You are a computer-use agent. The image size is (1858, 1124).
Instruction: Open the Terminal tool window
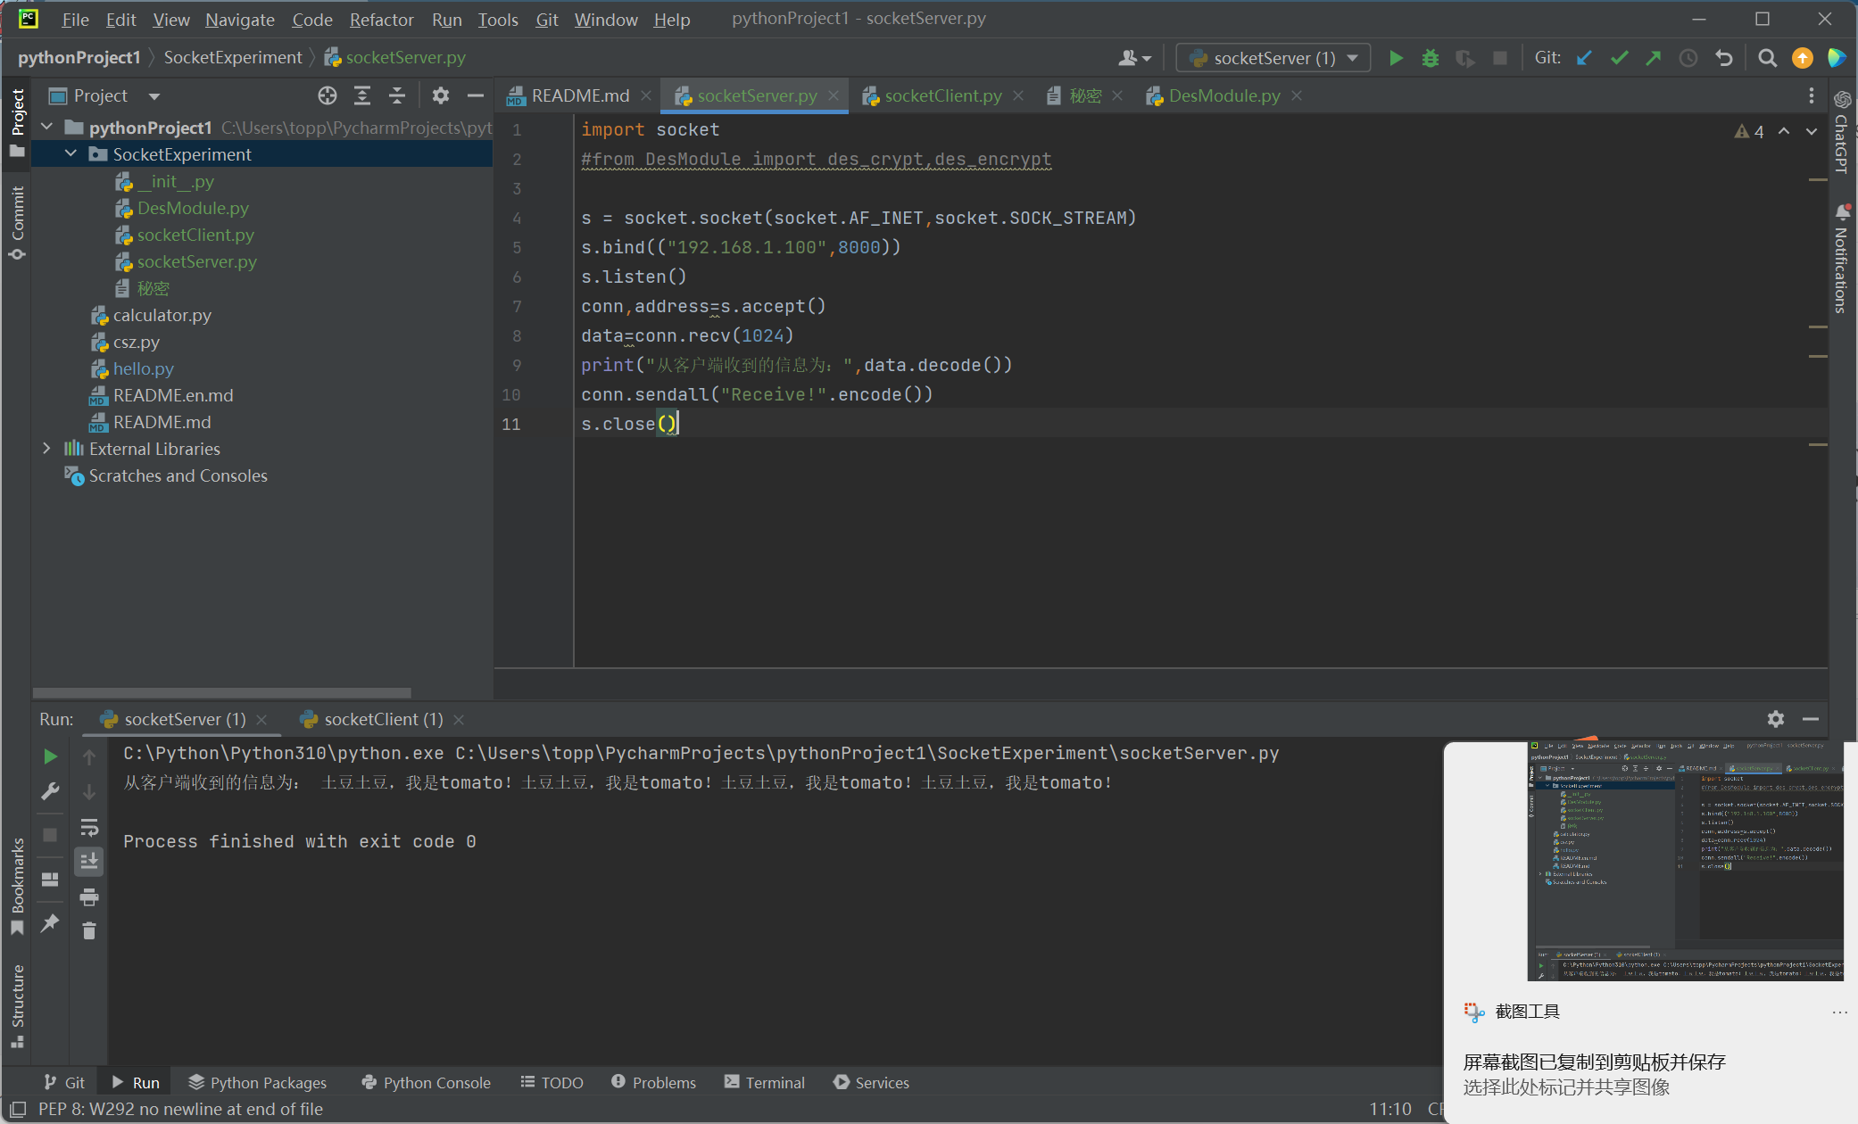[765, 1082]
